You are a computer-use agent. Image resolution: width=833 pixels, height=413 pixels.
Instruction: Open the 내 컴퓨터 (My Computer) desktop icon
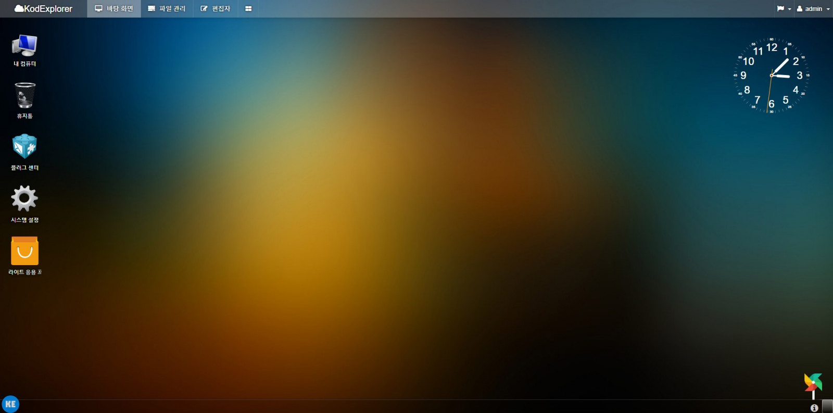(24, 50)
